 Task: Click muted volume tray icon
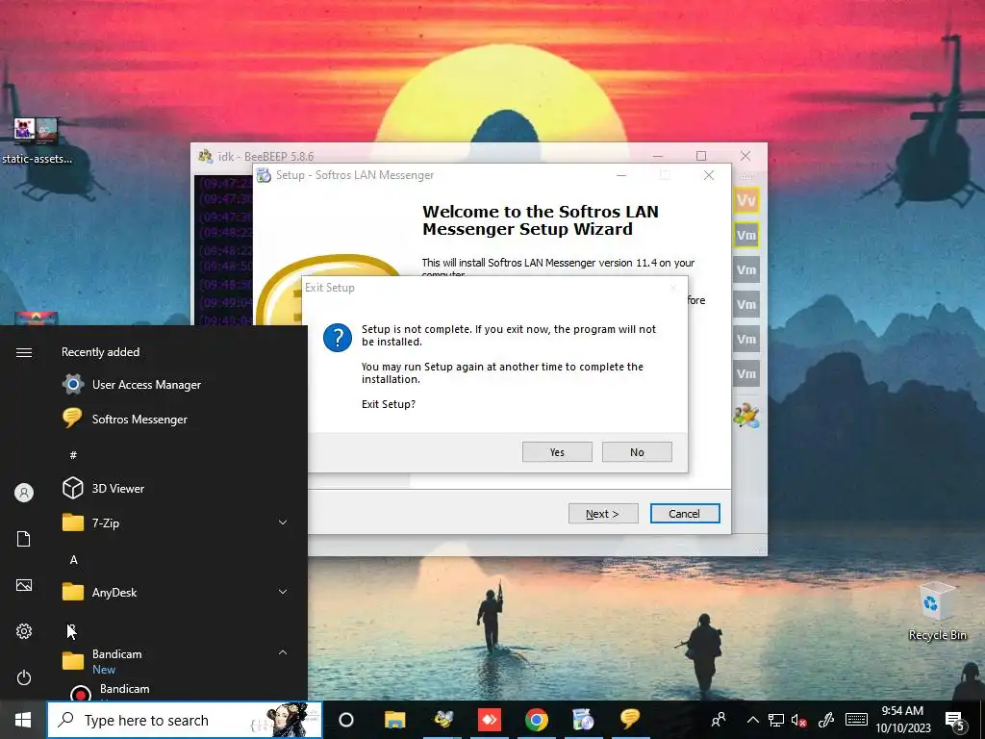pyautogui.click(x=799, y=720)
